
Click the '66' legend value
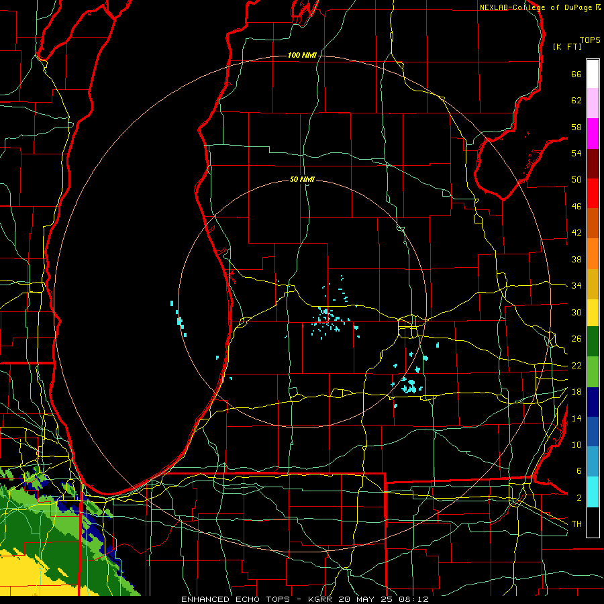[576, 74]
